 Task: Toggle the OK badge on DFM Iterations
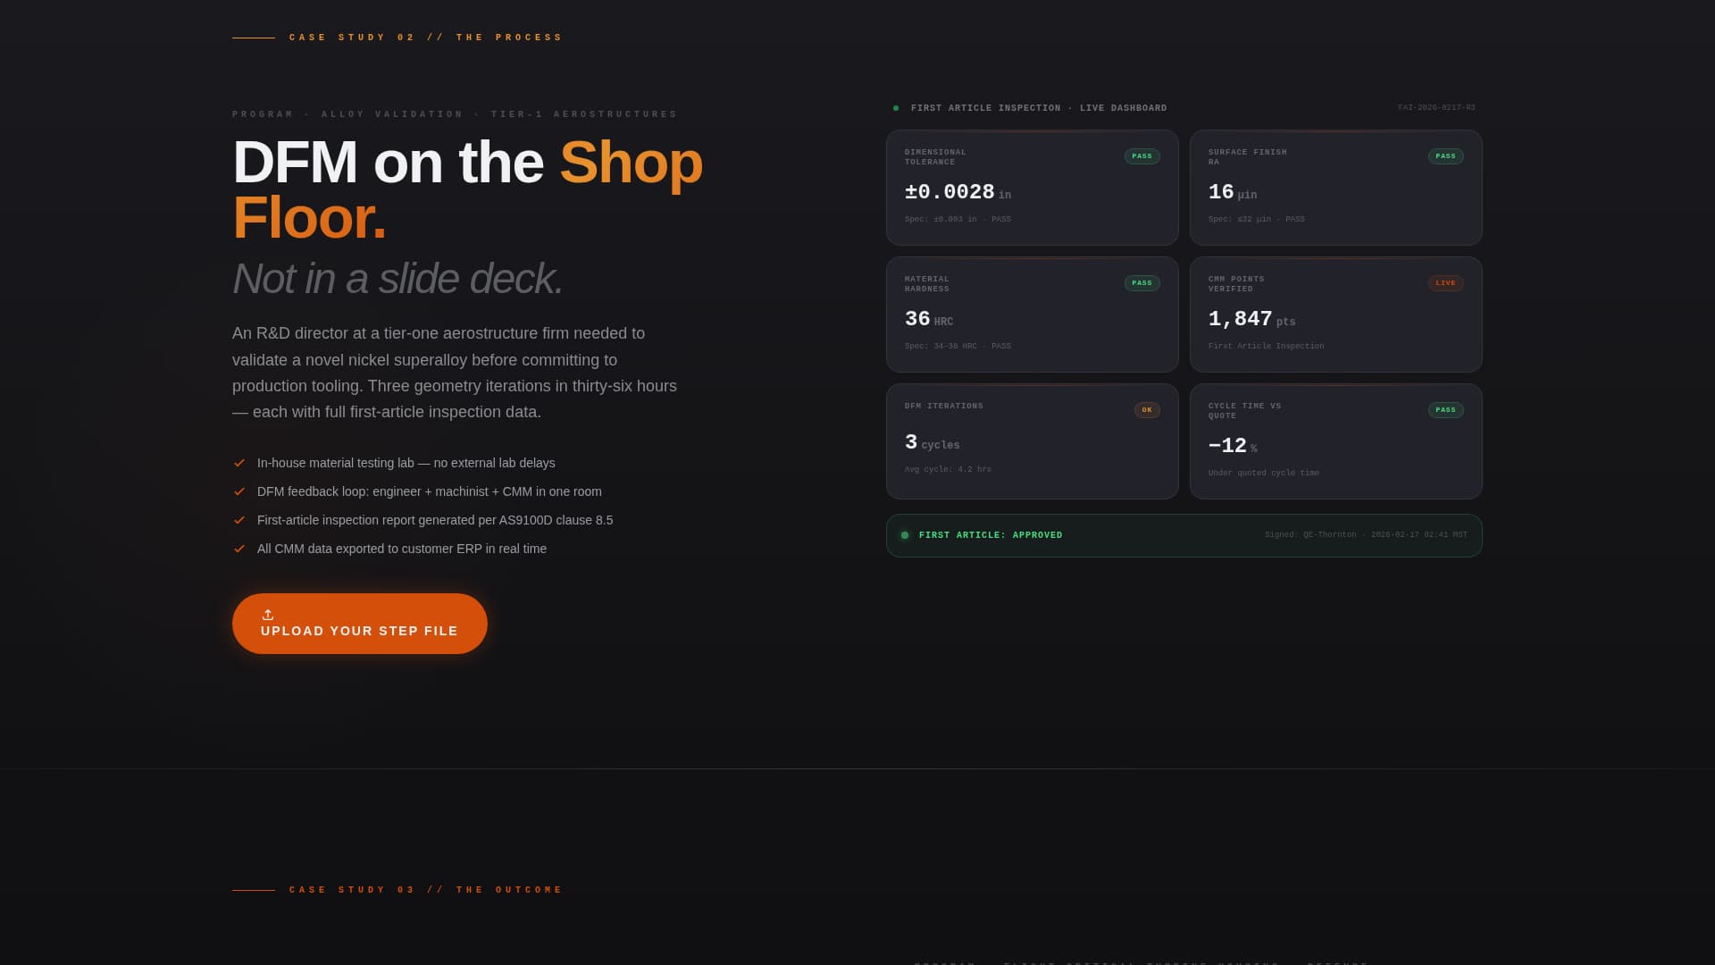click(x=1146, y=410)
